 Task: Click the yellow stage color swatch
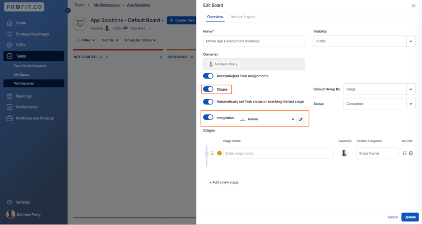(219, 153)
